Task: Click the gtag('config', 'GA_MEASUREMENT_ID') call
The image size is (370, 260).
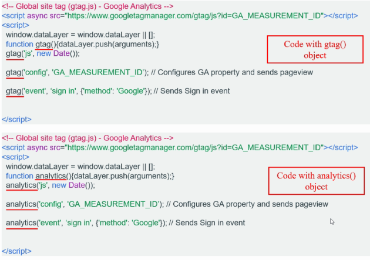Action: 78,72
